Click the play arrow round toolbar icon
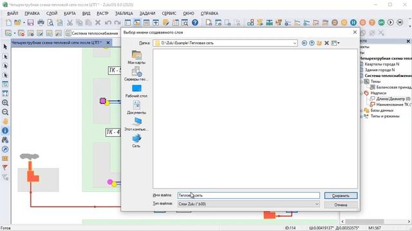 pos(391,22)
